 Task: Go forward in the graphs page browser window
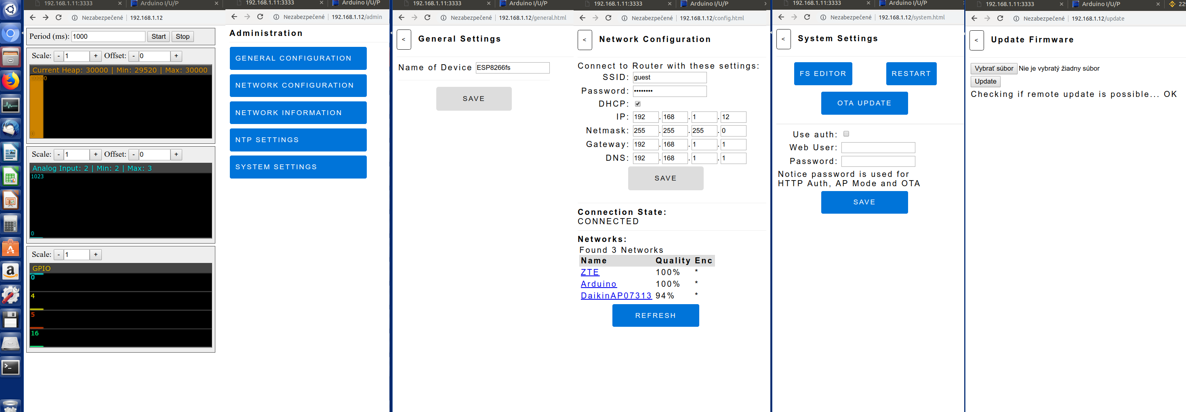click(x=46, y=17)
